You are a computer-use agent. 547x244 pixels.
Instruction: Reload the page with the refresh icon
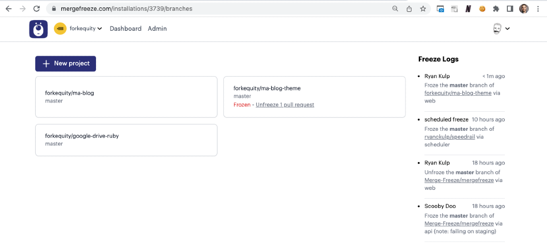[37, 9]
